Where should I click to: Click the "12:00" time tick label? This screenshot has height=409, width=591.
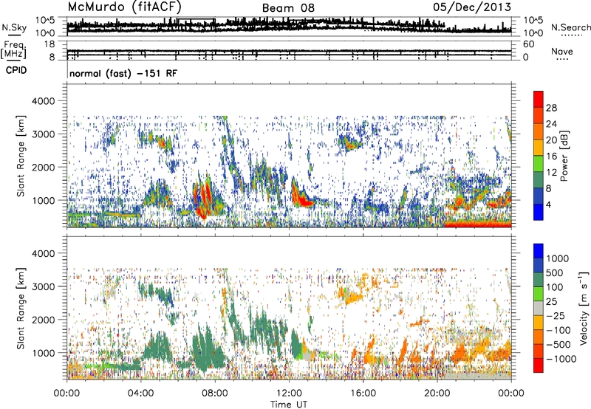coord(289,393)
